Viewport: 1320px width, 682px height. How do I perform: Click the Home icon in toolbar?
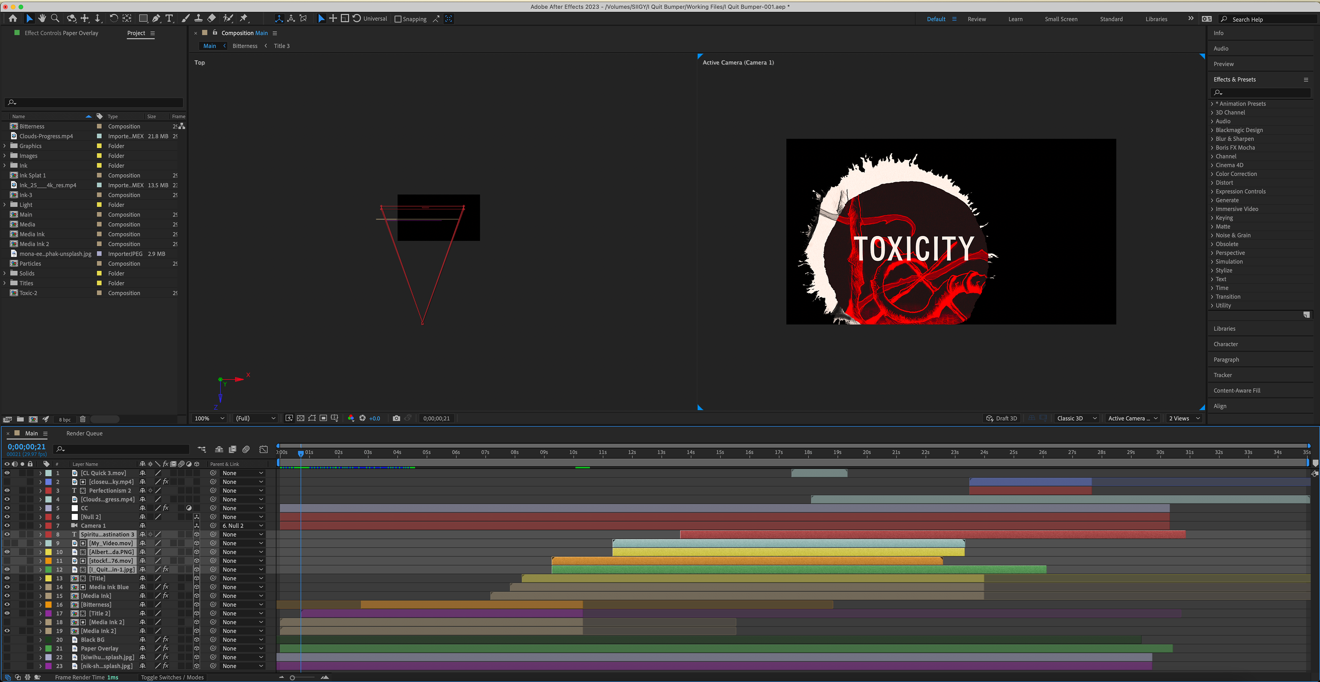[x=13, y=19]
